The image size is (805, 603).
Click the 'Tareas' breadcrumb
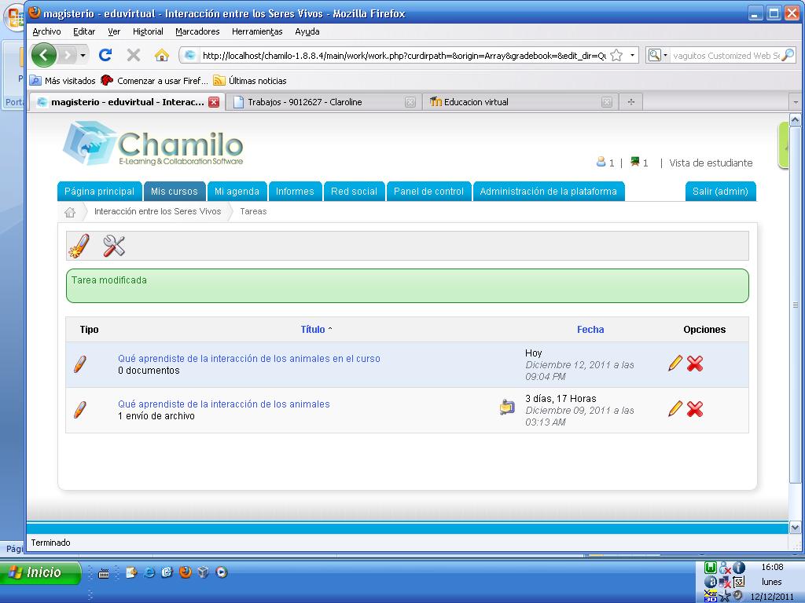(253, 211)
